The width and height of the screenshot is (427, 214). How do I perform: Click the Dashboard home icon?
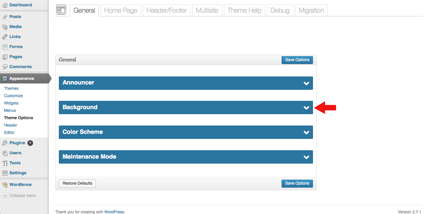coord(5,5)
